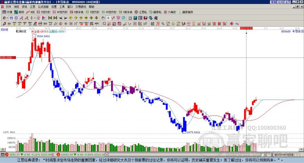Switch to the K线 chart view
Image resolution: width=304 pixels, height=163 pixels.
click(x=31, y=12)
